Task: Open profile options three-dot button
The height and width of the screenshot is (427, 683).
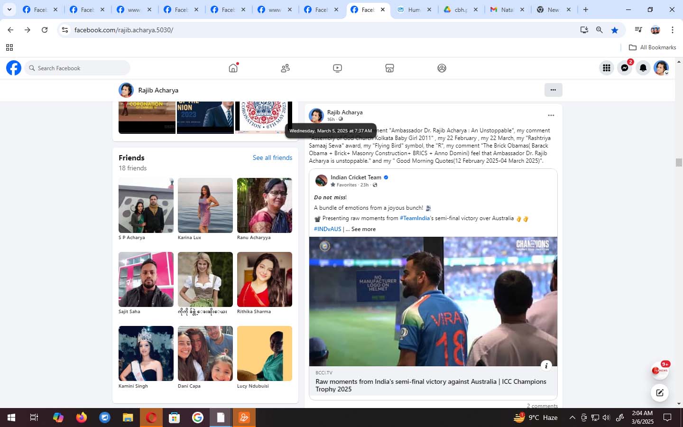Action: click(x=553, y=90)
